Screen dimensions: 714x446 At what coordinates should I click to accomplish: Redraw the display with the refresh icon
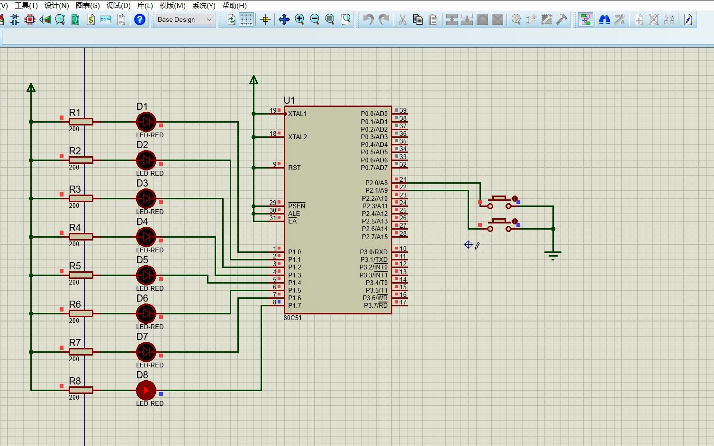pos(231,19)
